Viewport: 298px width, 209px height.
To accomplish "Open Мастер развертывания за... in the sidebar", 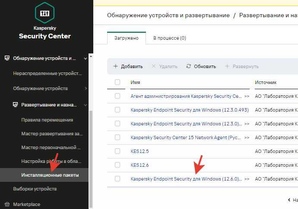I will [x=52, y=134].
